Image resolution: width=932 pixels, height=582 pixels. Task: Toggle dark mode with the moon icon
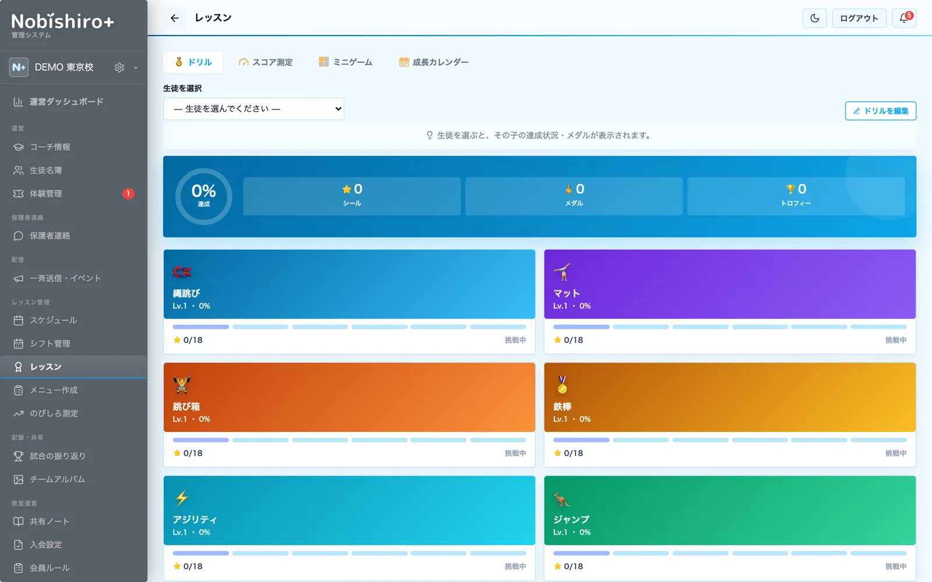coord(814,18)
